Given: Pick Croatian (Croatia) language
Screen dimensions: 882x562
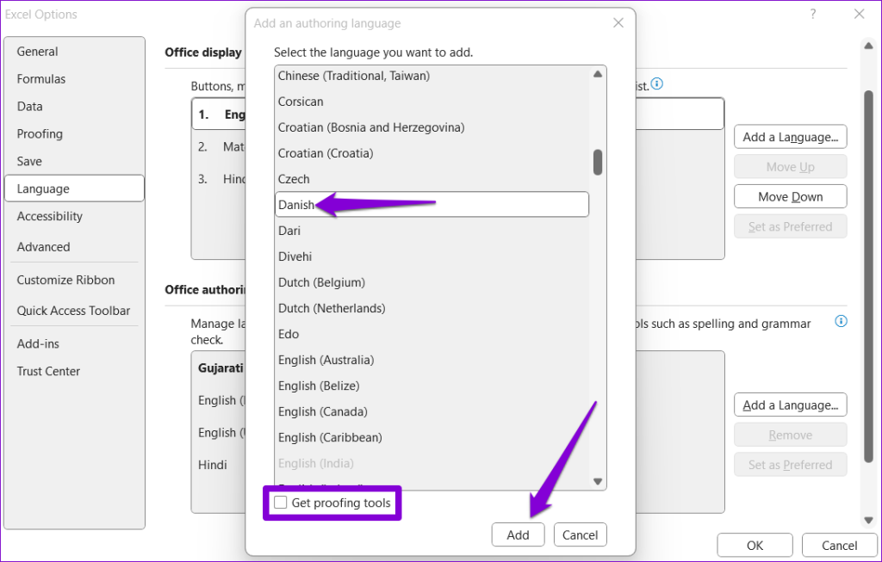Looking at the screenshot, I should coord(432,153).
